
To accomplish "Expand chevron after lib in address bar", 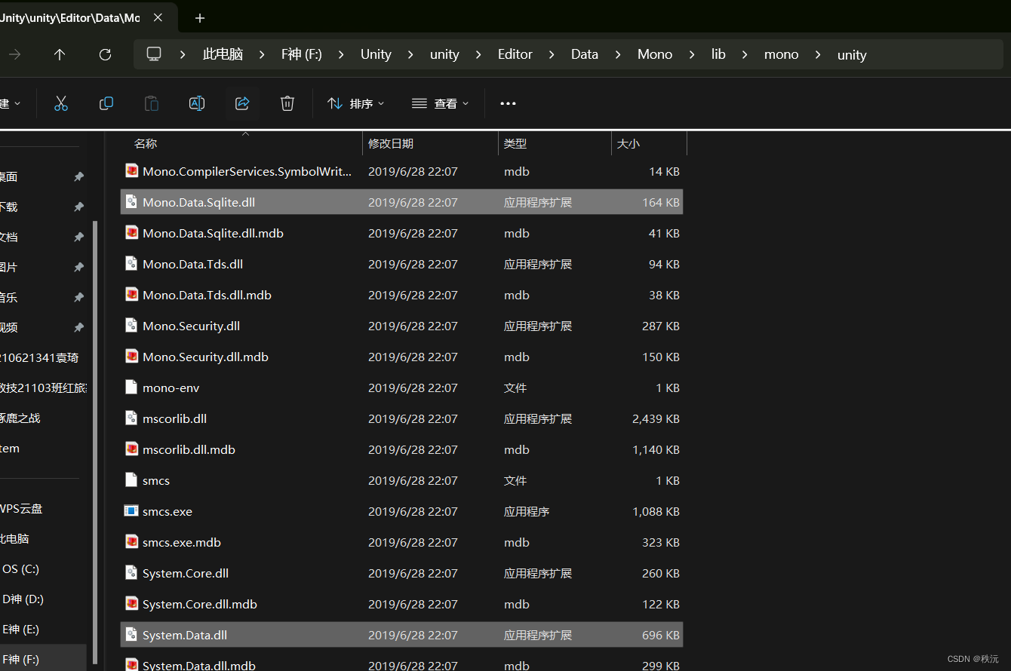I will coord(745,54).
